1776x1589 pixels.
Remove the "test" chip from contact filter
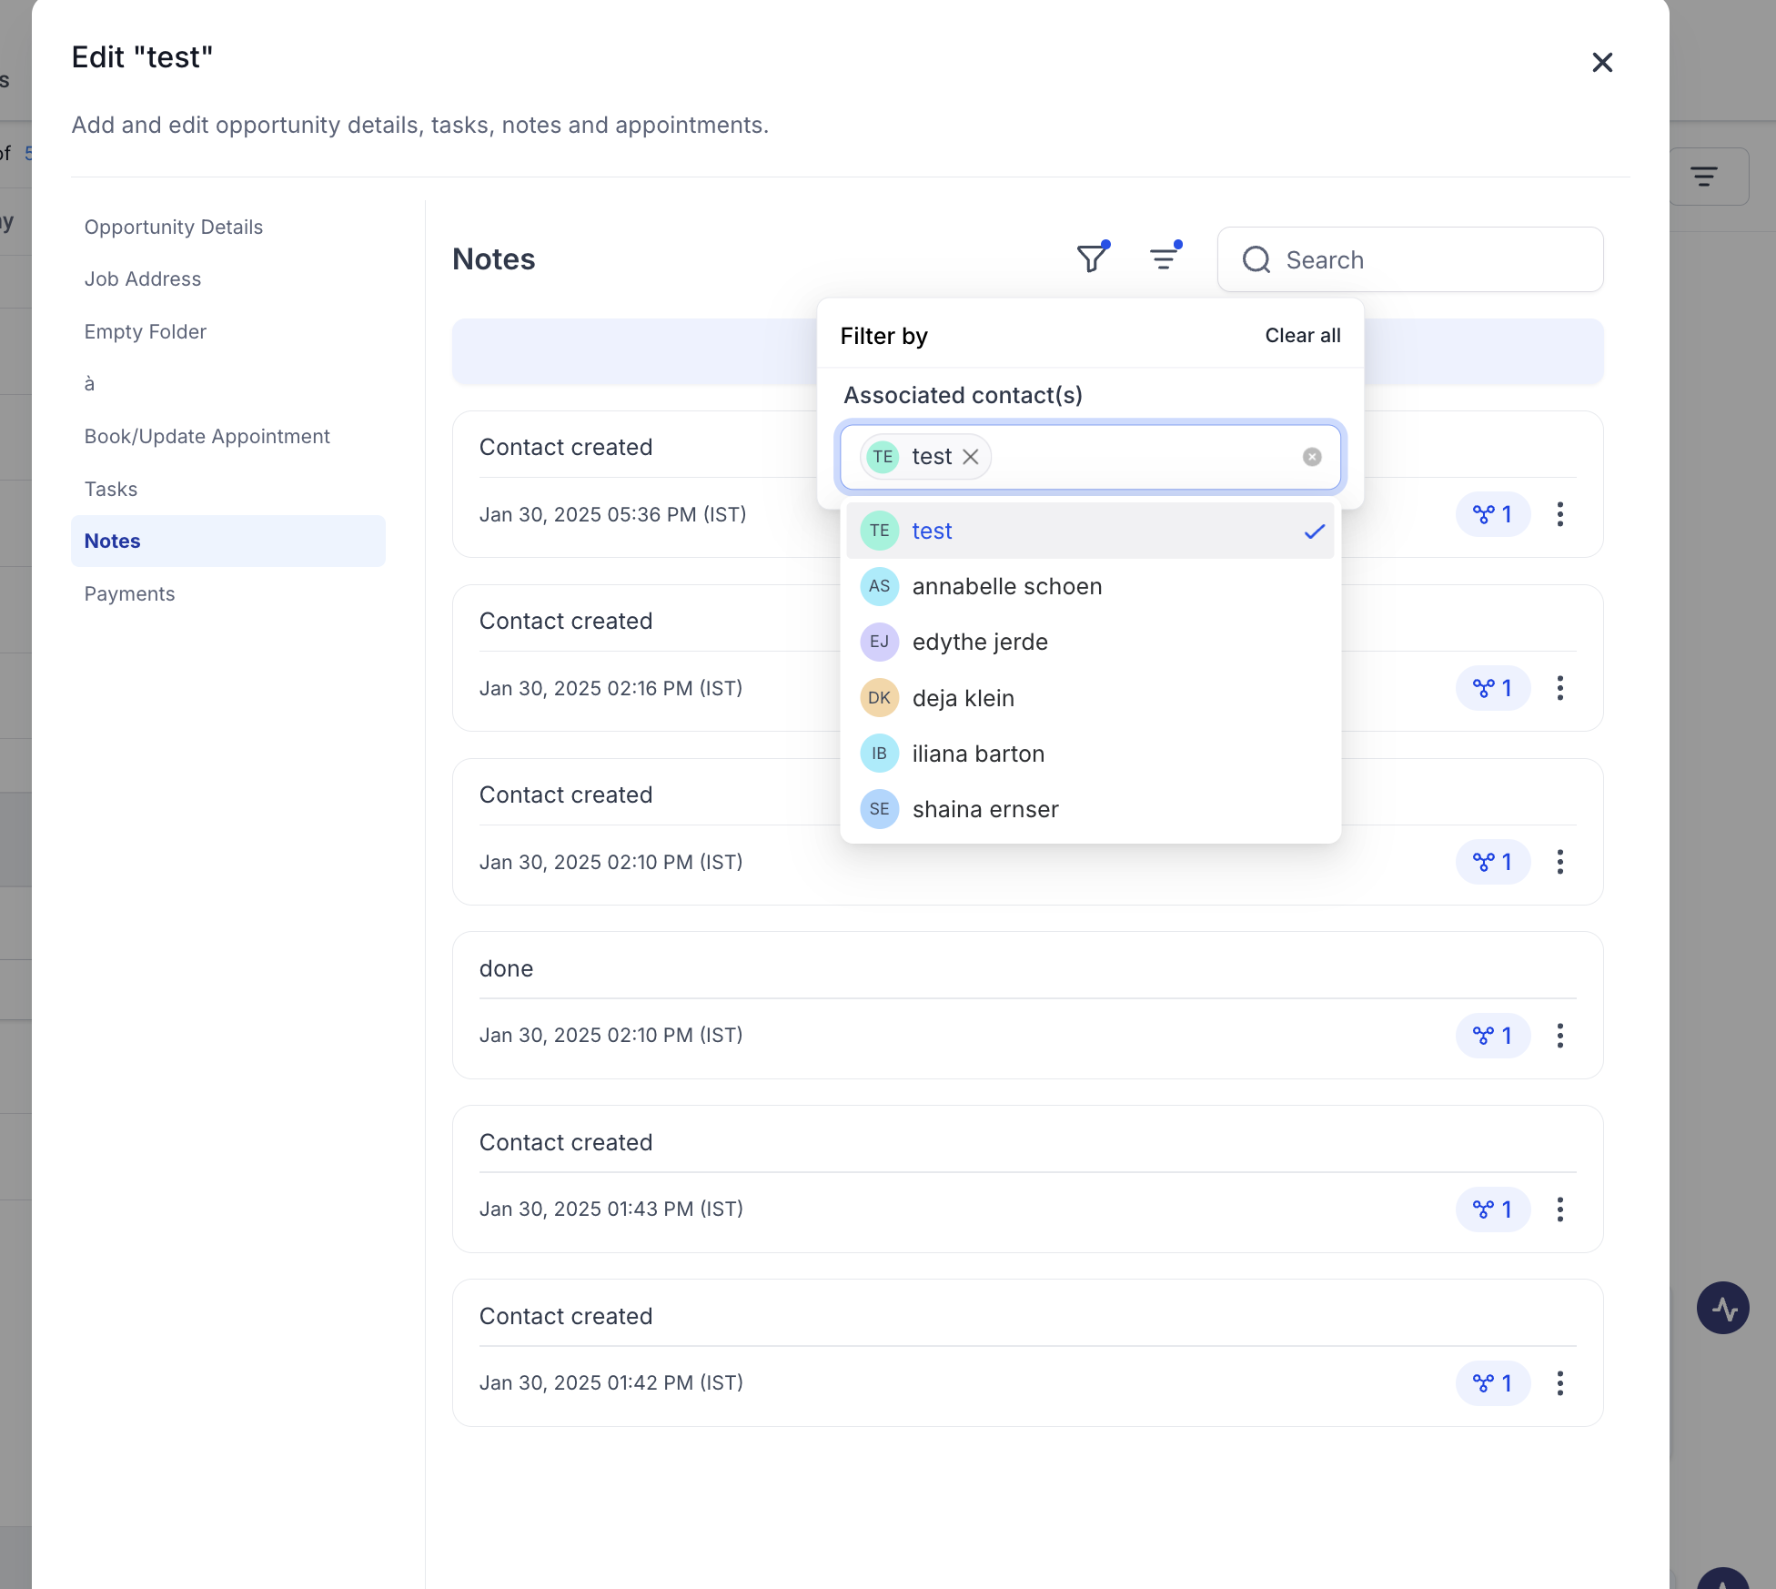(971, 457)
